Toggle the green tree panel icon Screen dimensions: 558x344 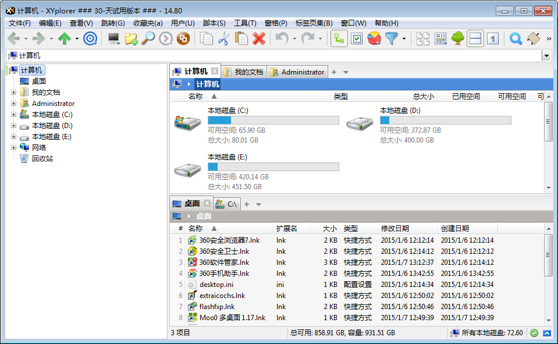click(458, 38)
